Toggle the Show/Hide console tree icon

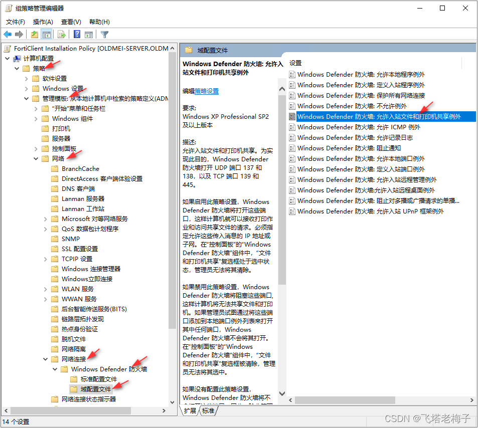point(47,35)
